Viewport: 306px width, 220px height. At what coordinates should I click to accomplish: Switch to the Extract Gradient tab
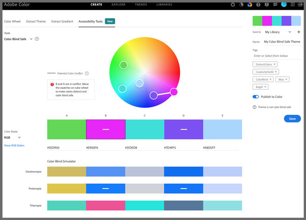tap(62, 21)
